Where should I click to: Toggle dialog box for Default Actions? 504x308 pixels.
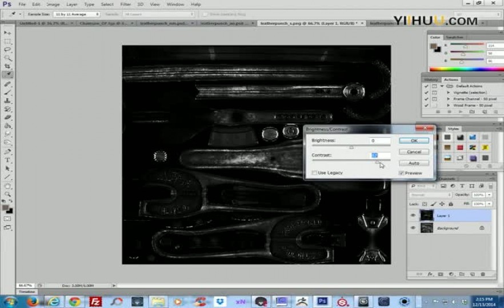(x=434, y=86)
